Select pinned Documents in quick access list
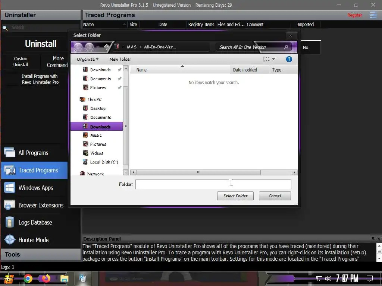The height and width of the screenshot is (286, 382). coord(100,79)
